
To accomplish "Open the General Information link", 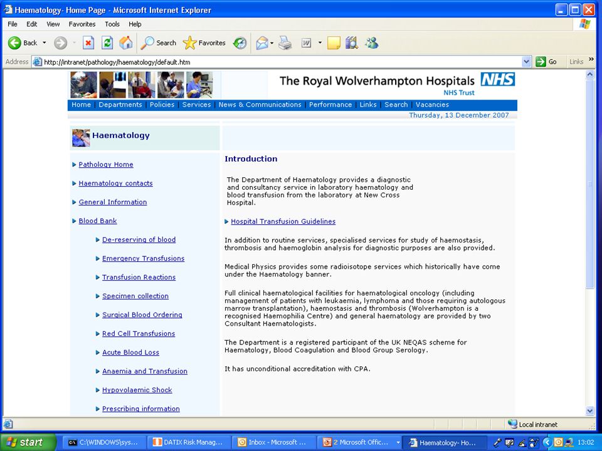I will [x=112, y=202].
